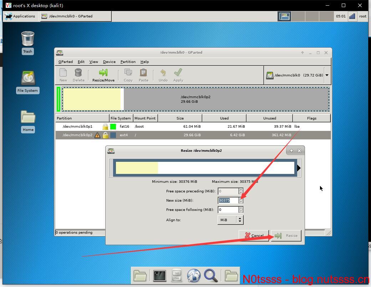Click the Size column header

click(180, 118)
